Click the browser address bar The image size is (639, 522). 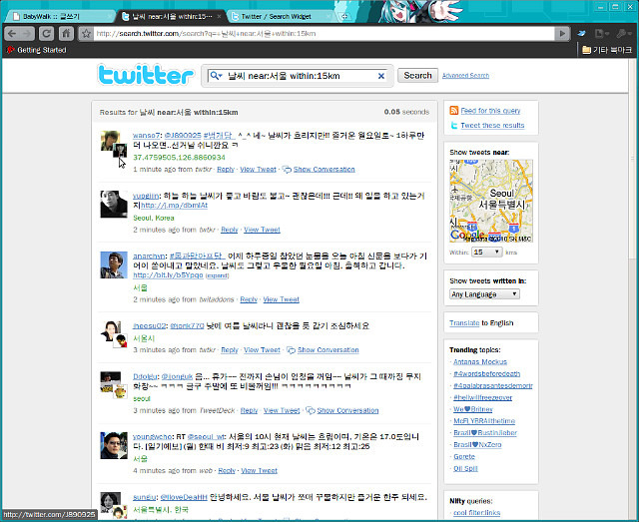[323, 33]
